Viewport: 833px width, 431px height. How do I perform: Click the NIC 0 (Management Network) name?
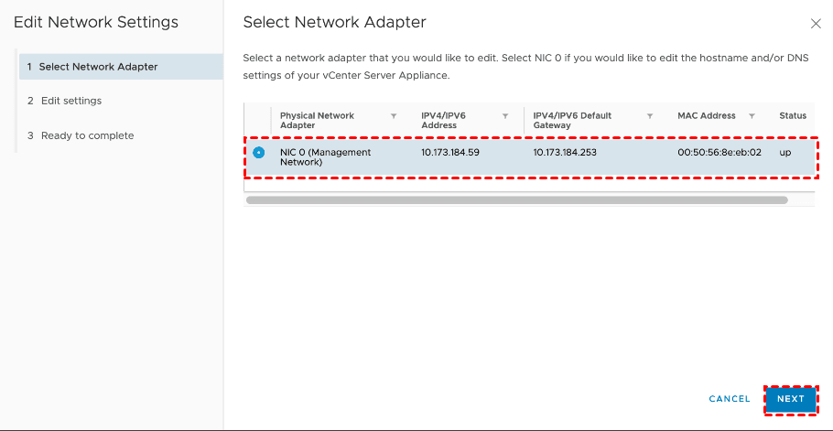pos(325,157)
